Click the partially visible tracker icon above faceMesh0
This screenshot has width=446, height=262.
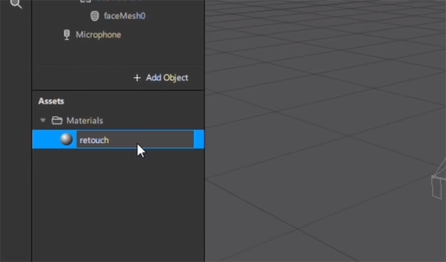(x=85, y=2)
